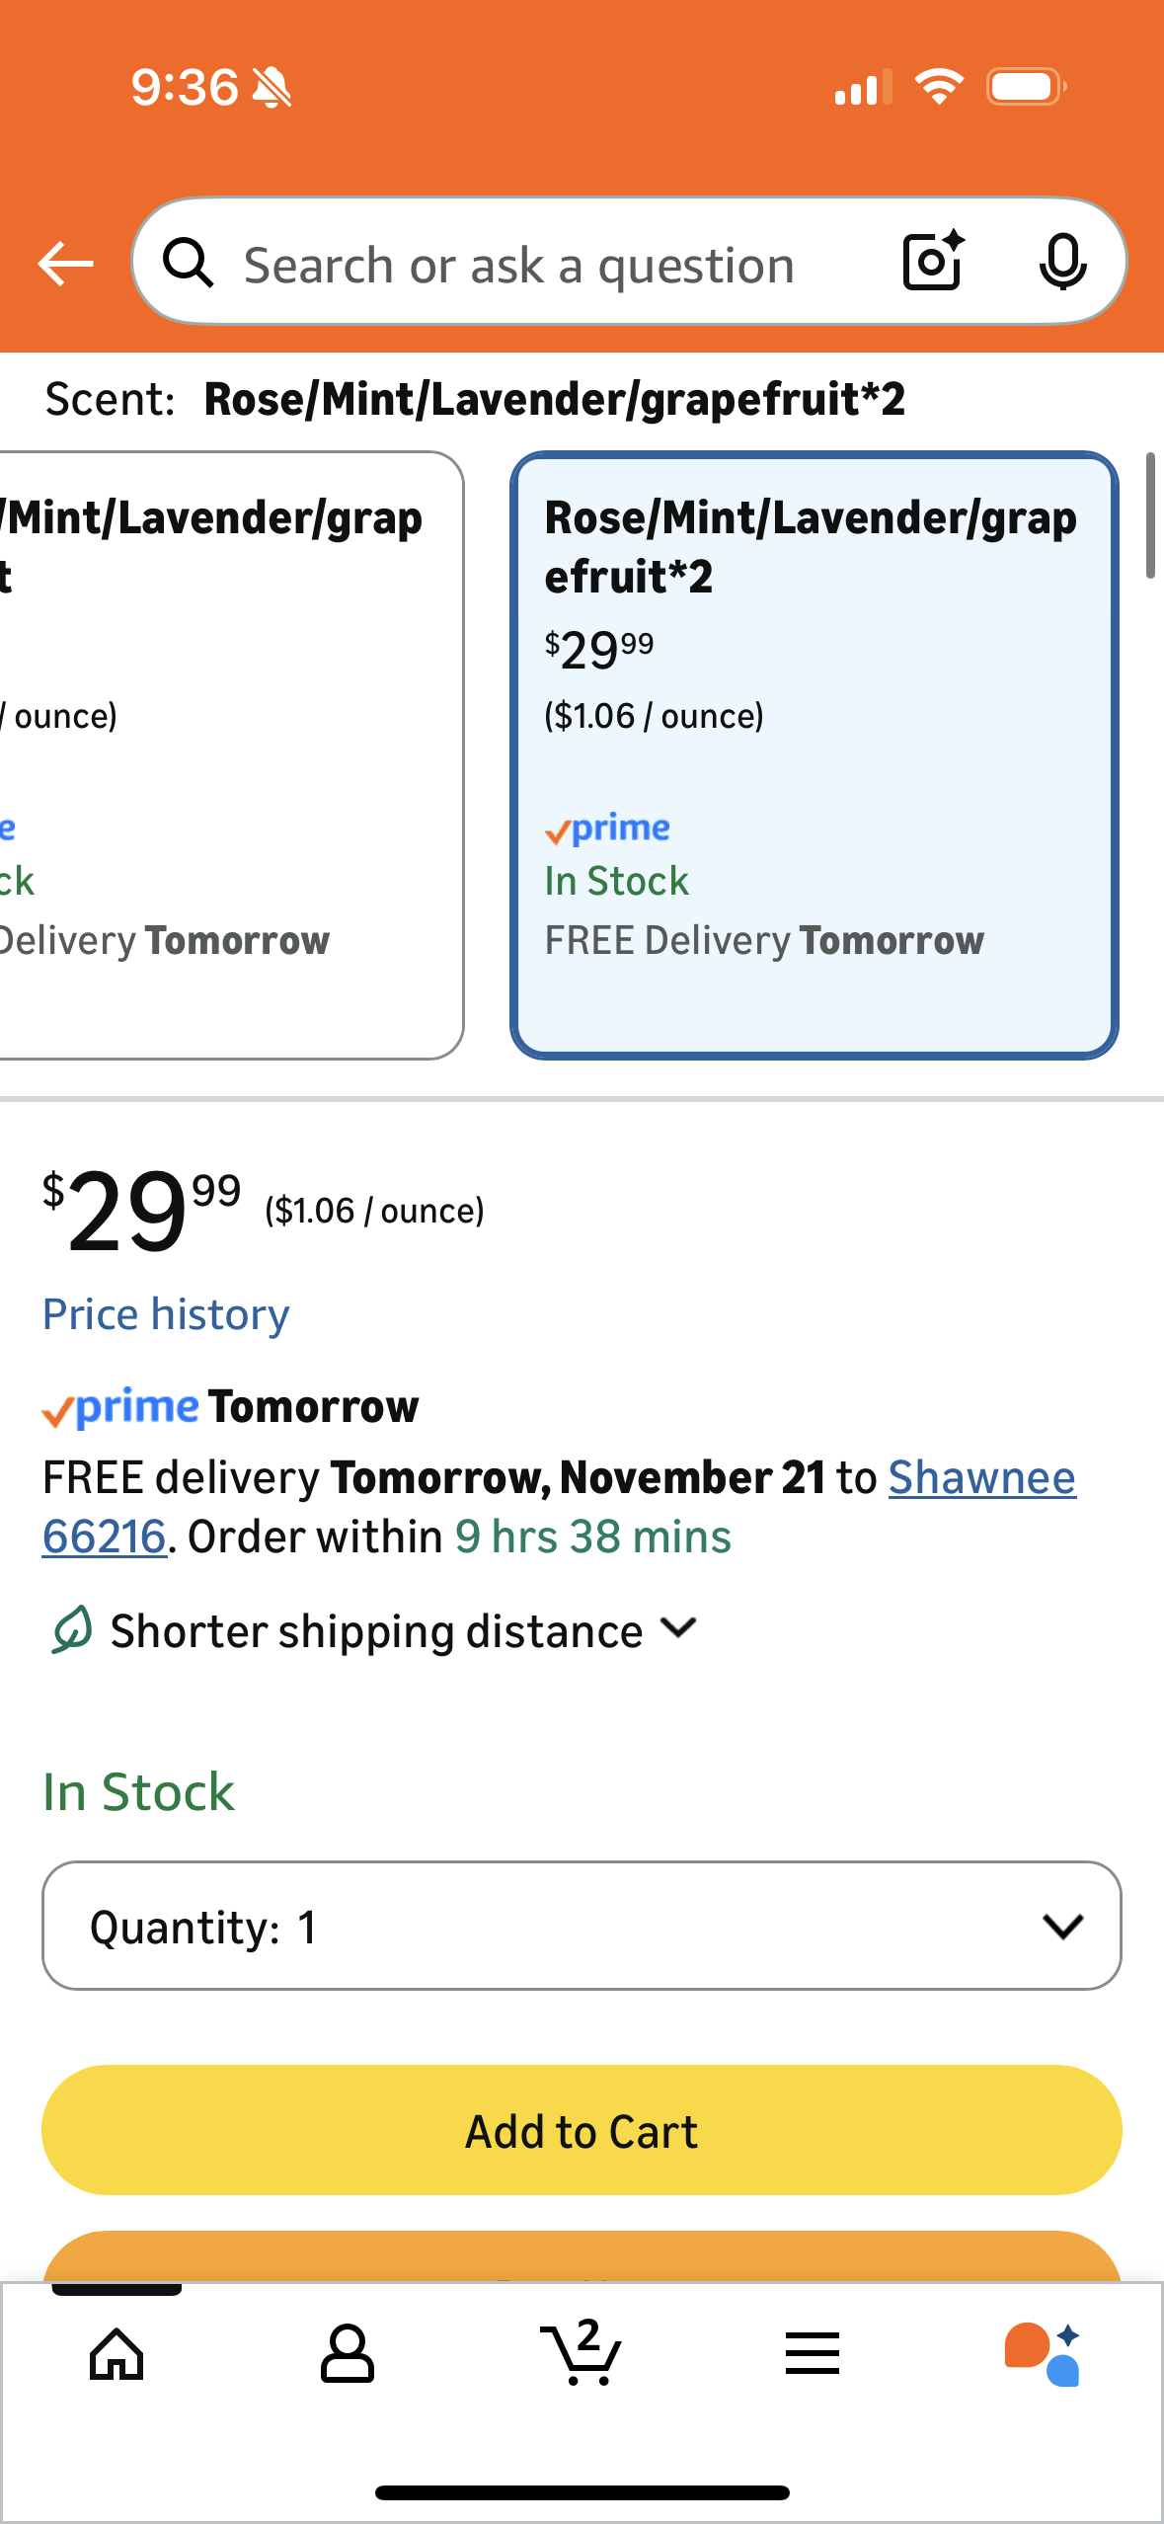Go to the Home tab
The height and width of the screenshot is (2524, 1164).
click(x=116, y=2354)
